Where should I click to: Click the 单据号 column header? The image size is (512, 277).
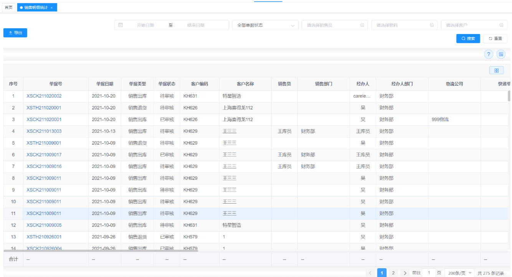click(x=56, y=84)
